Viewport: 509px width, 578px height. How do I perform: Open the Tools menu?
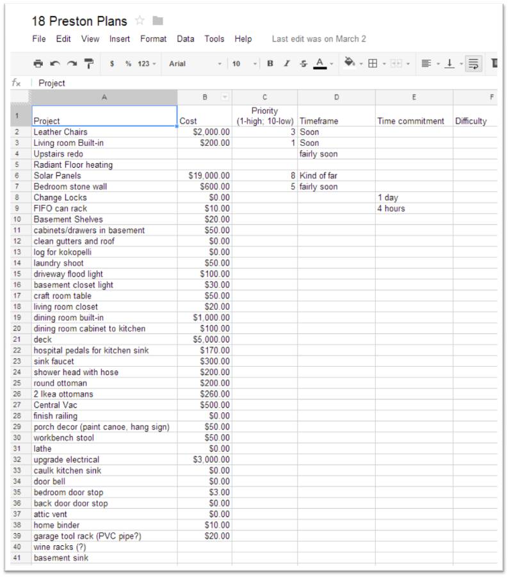[214, 39]
